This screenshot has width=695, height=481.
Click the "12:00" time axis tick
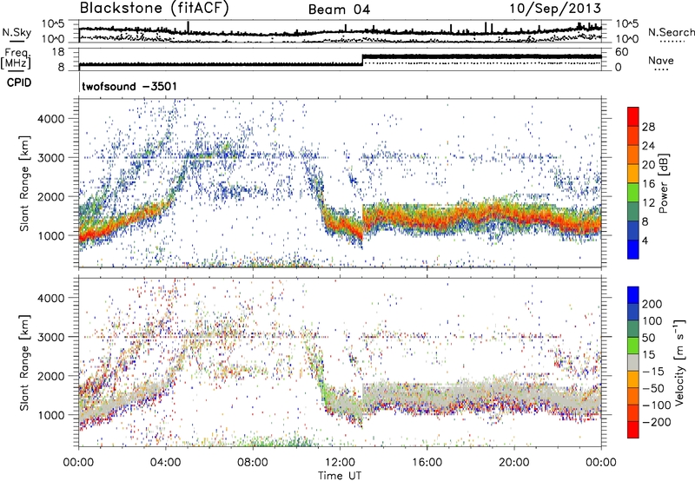pyautogui.click(x=340, y=463)
